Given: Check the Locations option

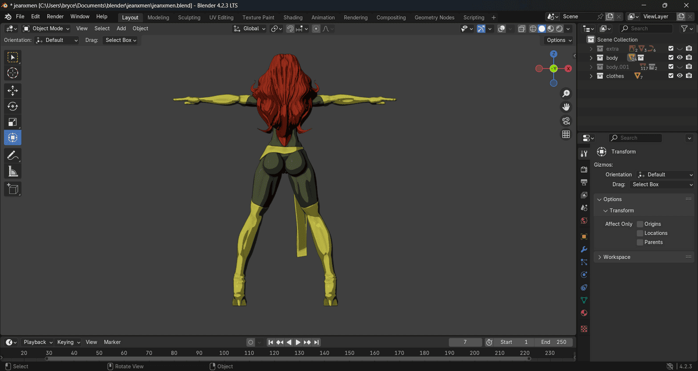Looking at the screenshot, I should (640, 233).
